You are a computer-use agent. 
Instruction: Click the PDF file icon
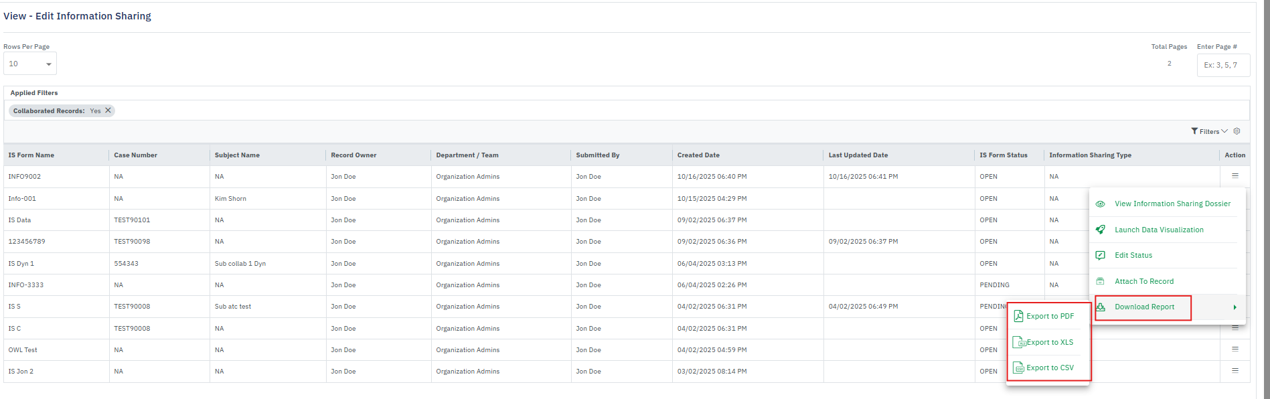click(x=1018, y=316)
